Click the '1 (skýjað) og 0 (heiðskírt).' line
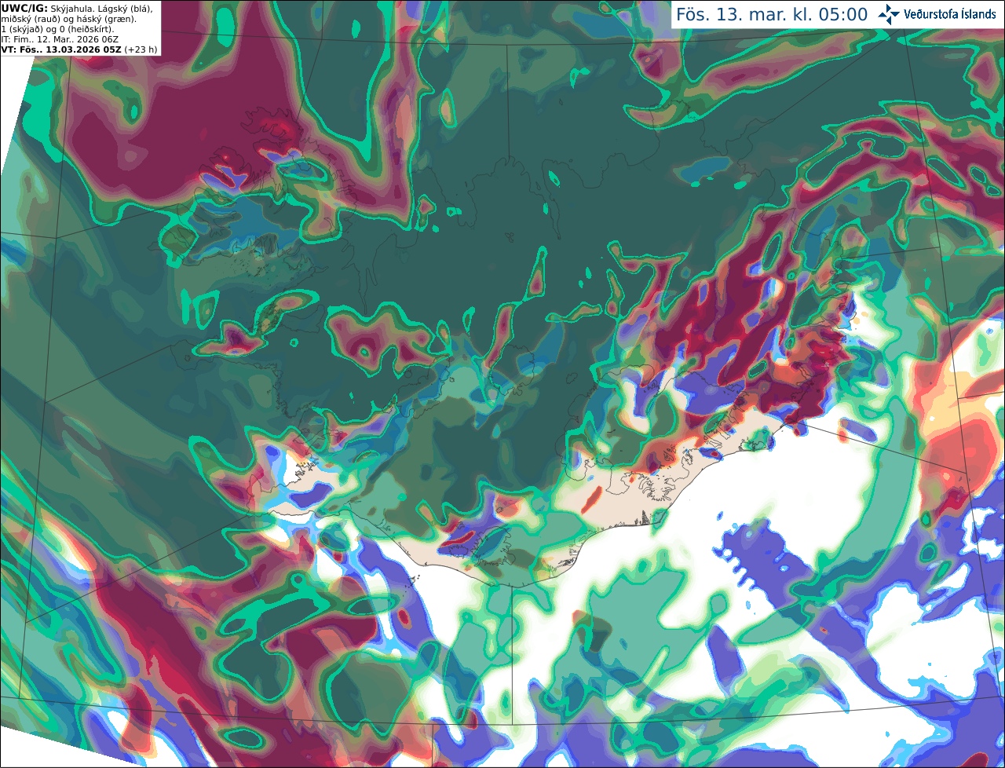This screenshot has width=1005, height=768. [x=58, y=28]
